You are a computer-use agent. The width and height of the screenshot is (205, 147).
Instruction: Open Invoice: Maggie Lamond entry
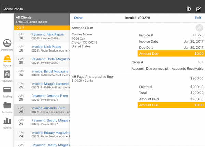pyautogui.click(x=42, y=85)
